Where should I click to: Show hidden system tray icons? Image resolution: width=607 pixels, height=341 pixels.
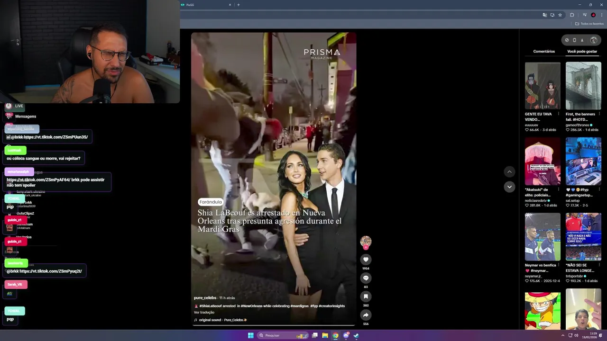563,335
